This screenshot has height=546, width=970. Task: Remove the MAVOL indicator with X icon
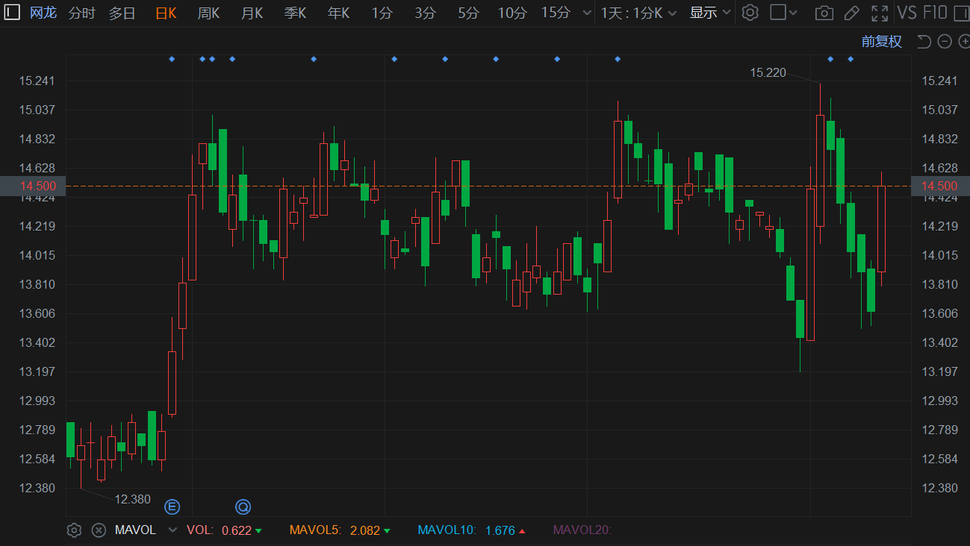[99, 530]
